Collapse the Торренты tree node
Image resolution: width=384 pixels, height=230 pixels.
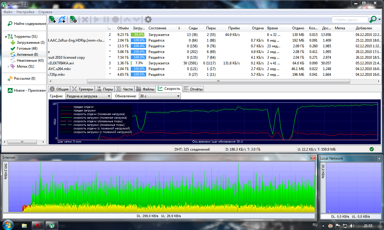[6, 37]
